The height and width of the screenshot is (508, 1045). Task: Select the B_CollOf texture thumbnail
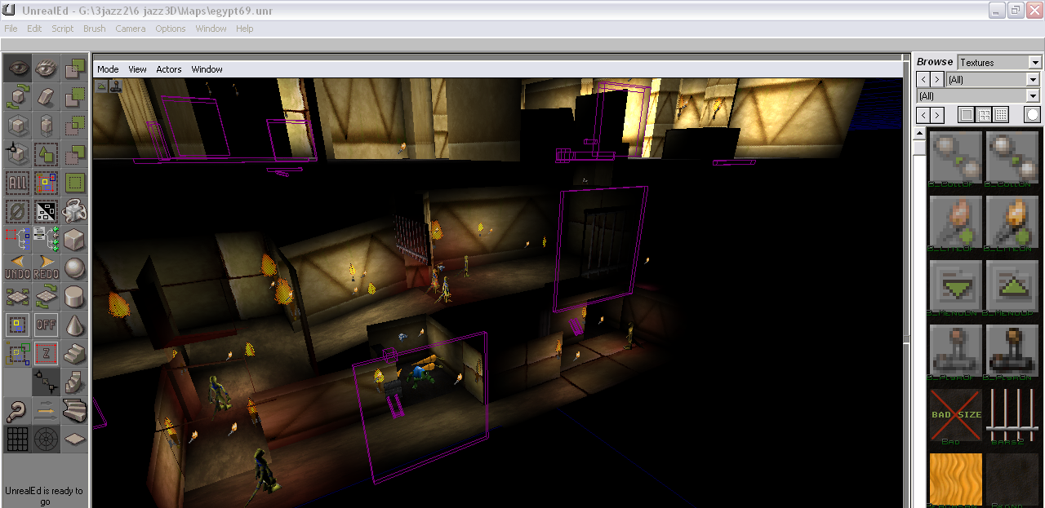click(x=956, y=158)
